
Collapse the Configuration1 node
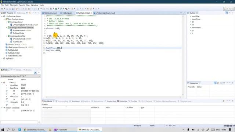7,22
